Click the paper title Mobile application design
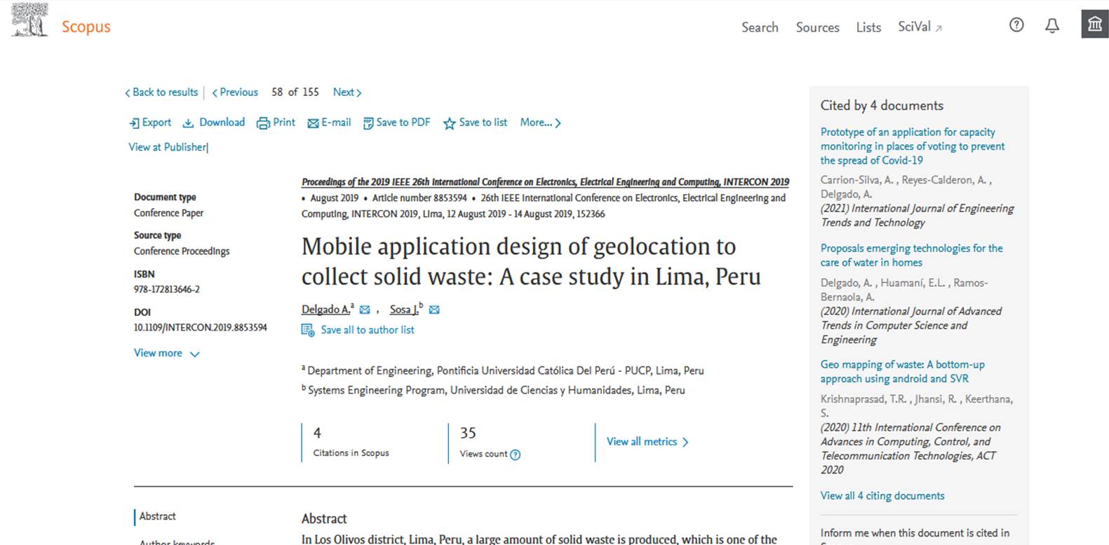1109x545 pixels. (531, 262)
